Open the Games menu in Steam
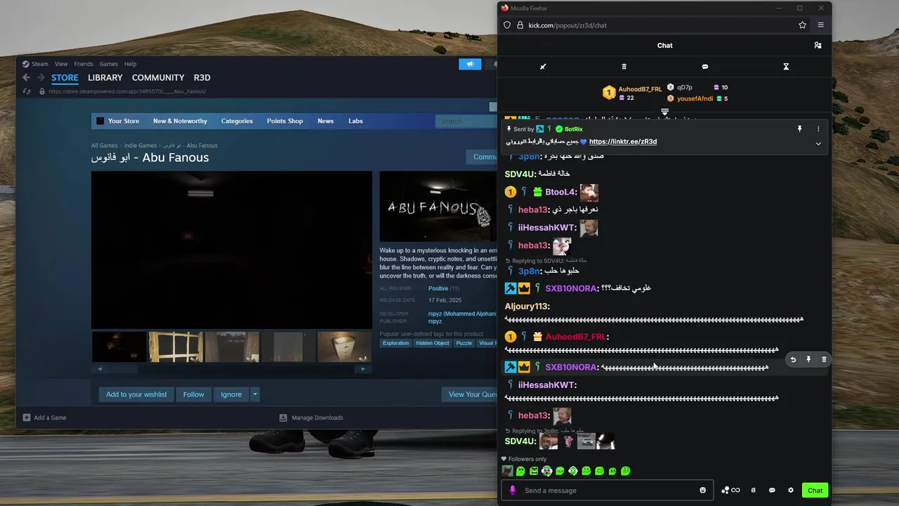899x506 pixels. (108, 64)
